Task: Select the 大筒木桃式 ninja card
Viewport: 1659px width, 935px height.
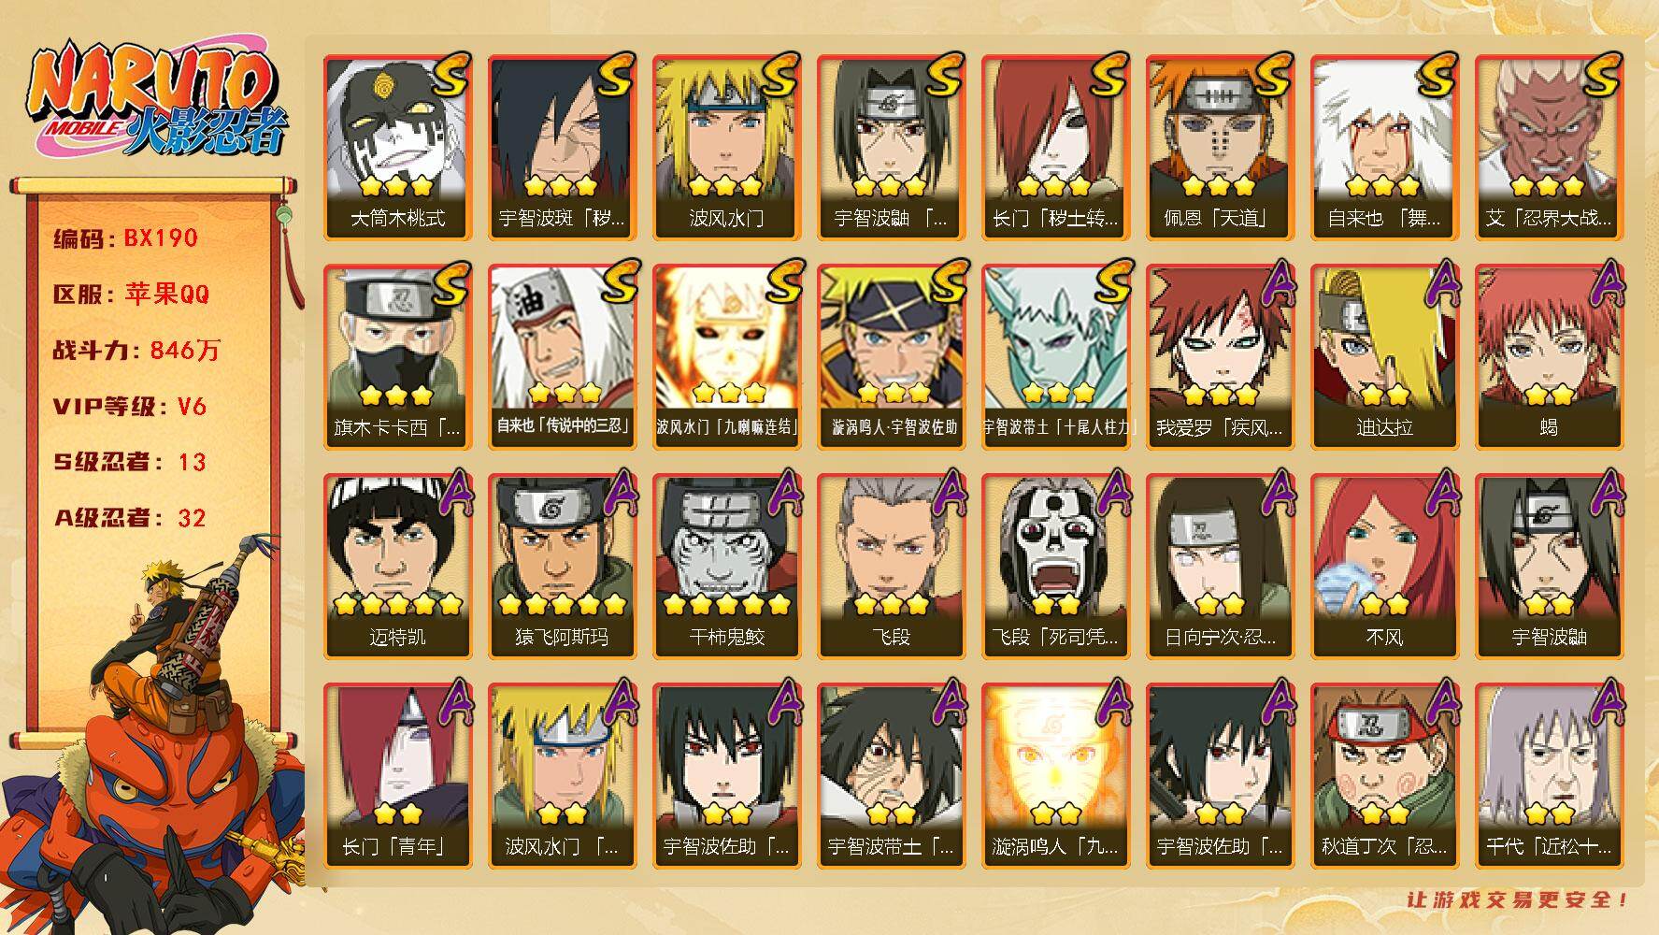Action: 397,147
